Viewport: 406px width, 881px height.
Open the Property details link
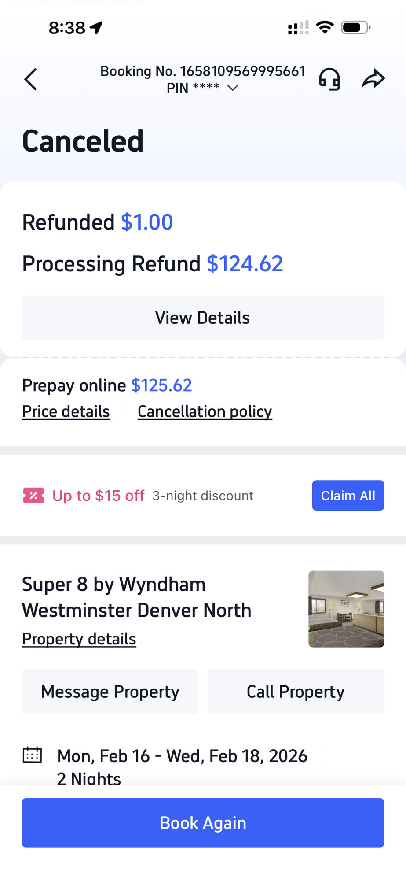pos(79,639)
